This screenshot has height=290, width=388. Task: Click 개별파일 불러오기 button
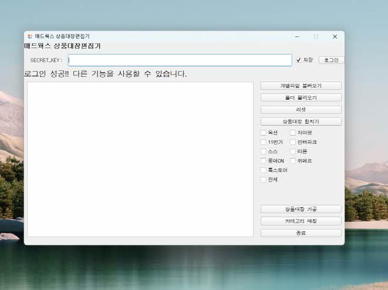point(301,86)
